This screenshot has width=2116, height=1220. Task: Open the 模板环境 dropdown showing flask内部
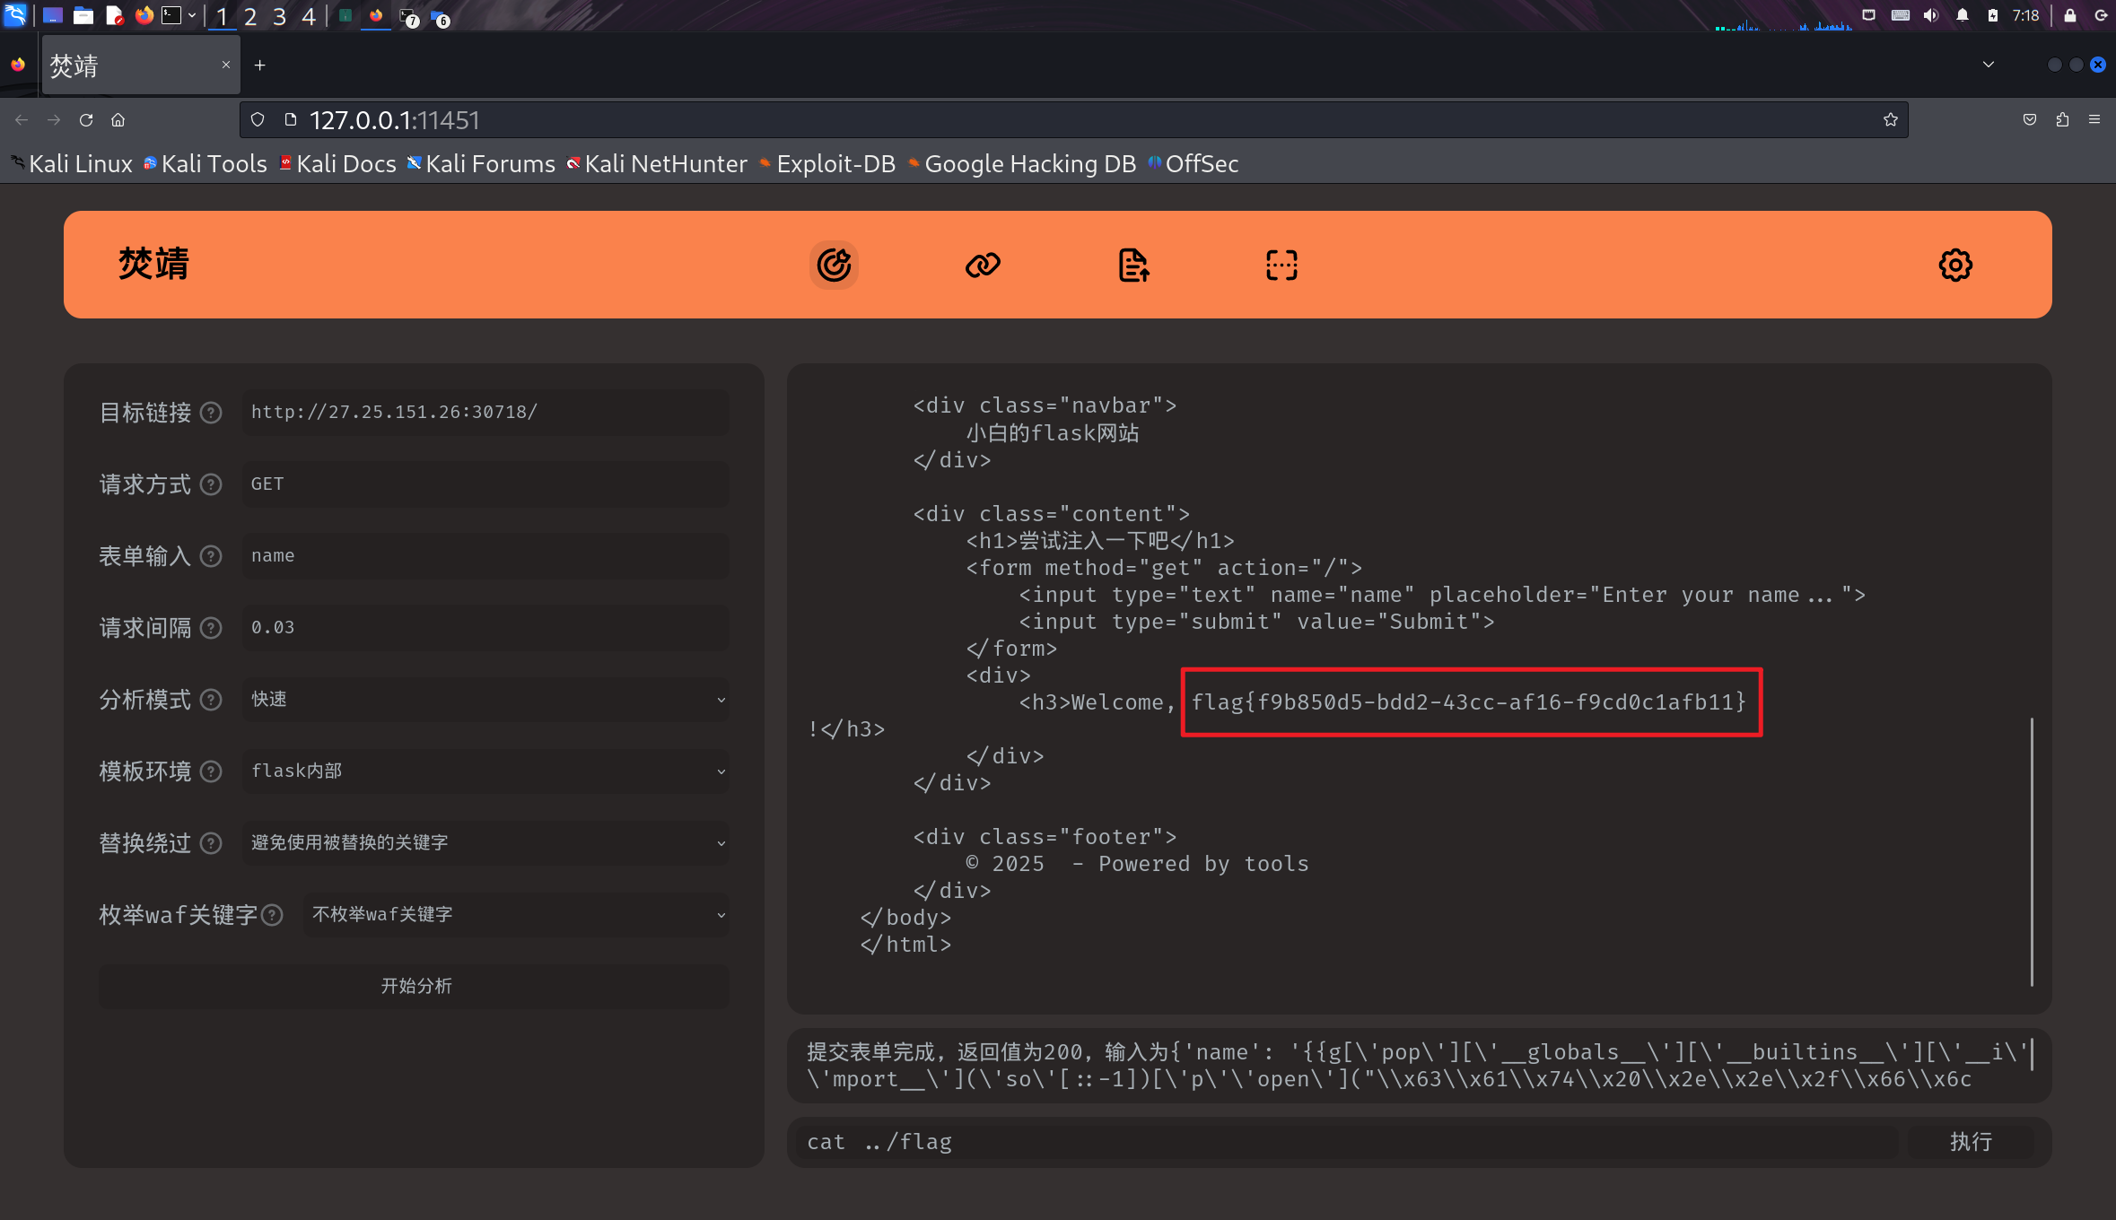tap(485, 771)
